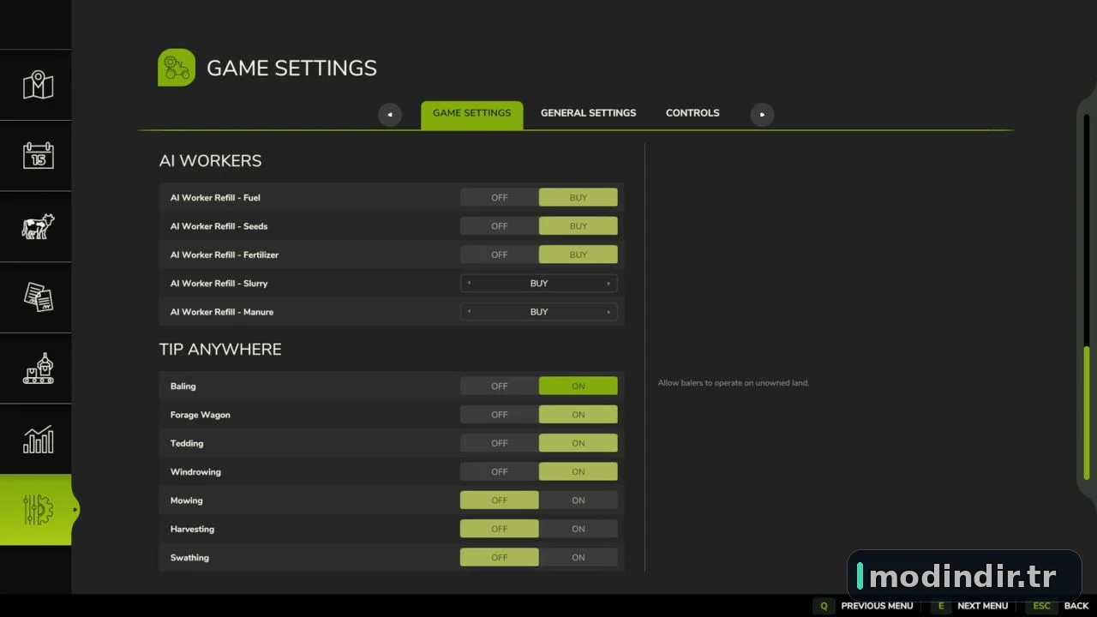Click the Manure BUY value field
This screenshot has height=617, width=1097.
[x=539, y=312]
